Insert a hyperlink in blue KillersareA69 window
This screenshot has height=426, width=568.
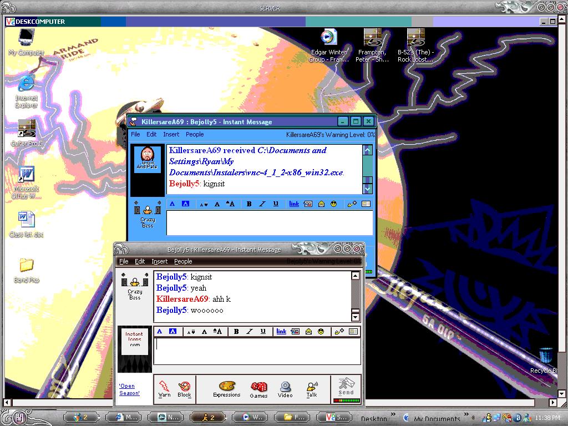pyautogui.click(x=294, y=204)
